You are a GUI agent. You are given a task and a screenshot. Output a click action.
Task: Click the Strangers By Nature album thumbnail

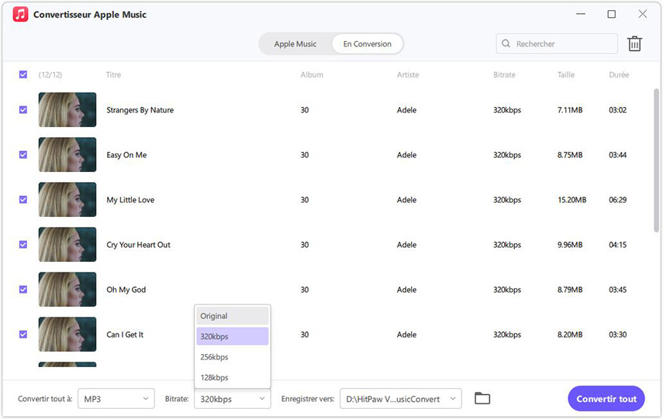click(x=67, y=110)
